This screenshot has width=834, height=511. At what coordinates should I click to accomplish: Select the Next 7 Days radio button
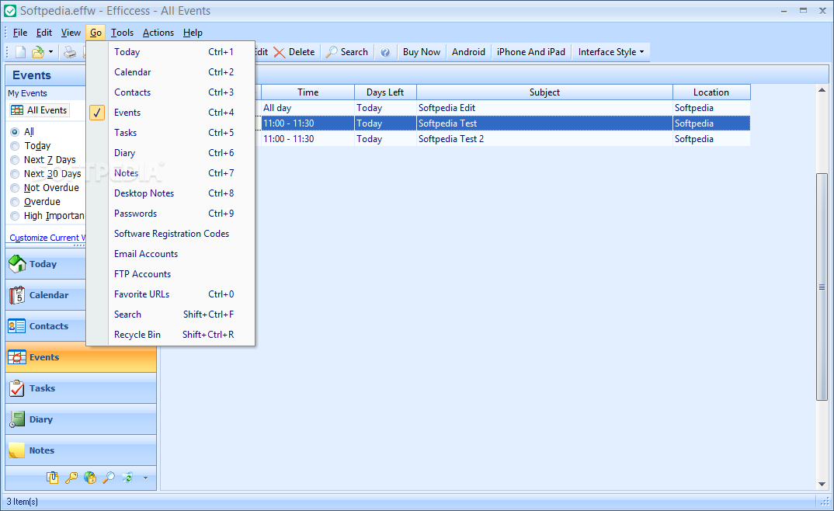click(x=15, y=160)
